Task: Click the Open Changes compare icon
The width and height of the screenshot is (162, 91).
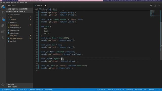Action: tap(151, 6)
